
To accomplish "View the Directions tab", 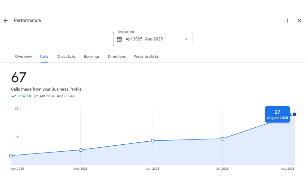I will [x=117, y=56].
